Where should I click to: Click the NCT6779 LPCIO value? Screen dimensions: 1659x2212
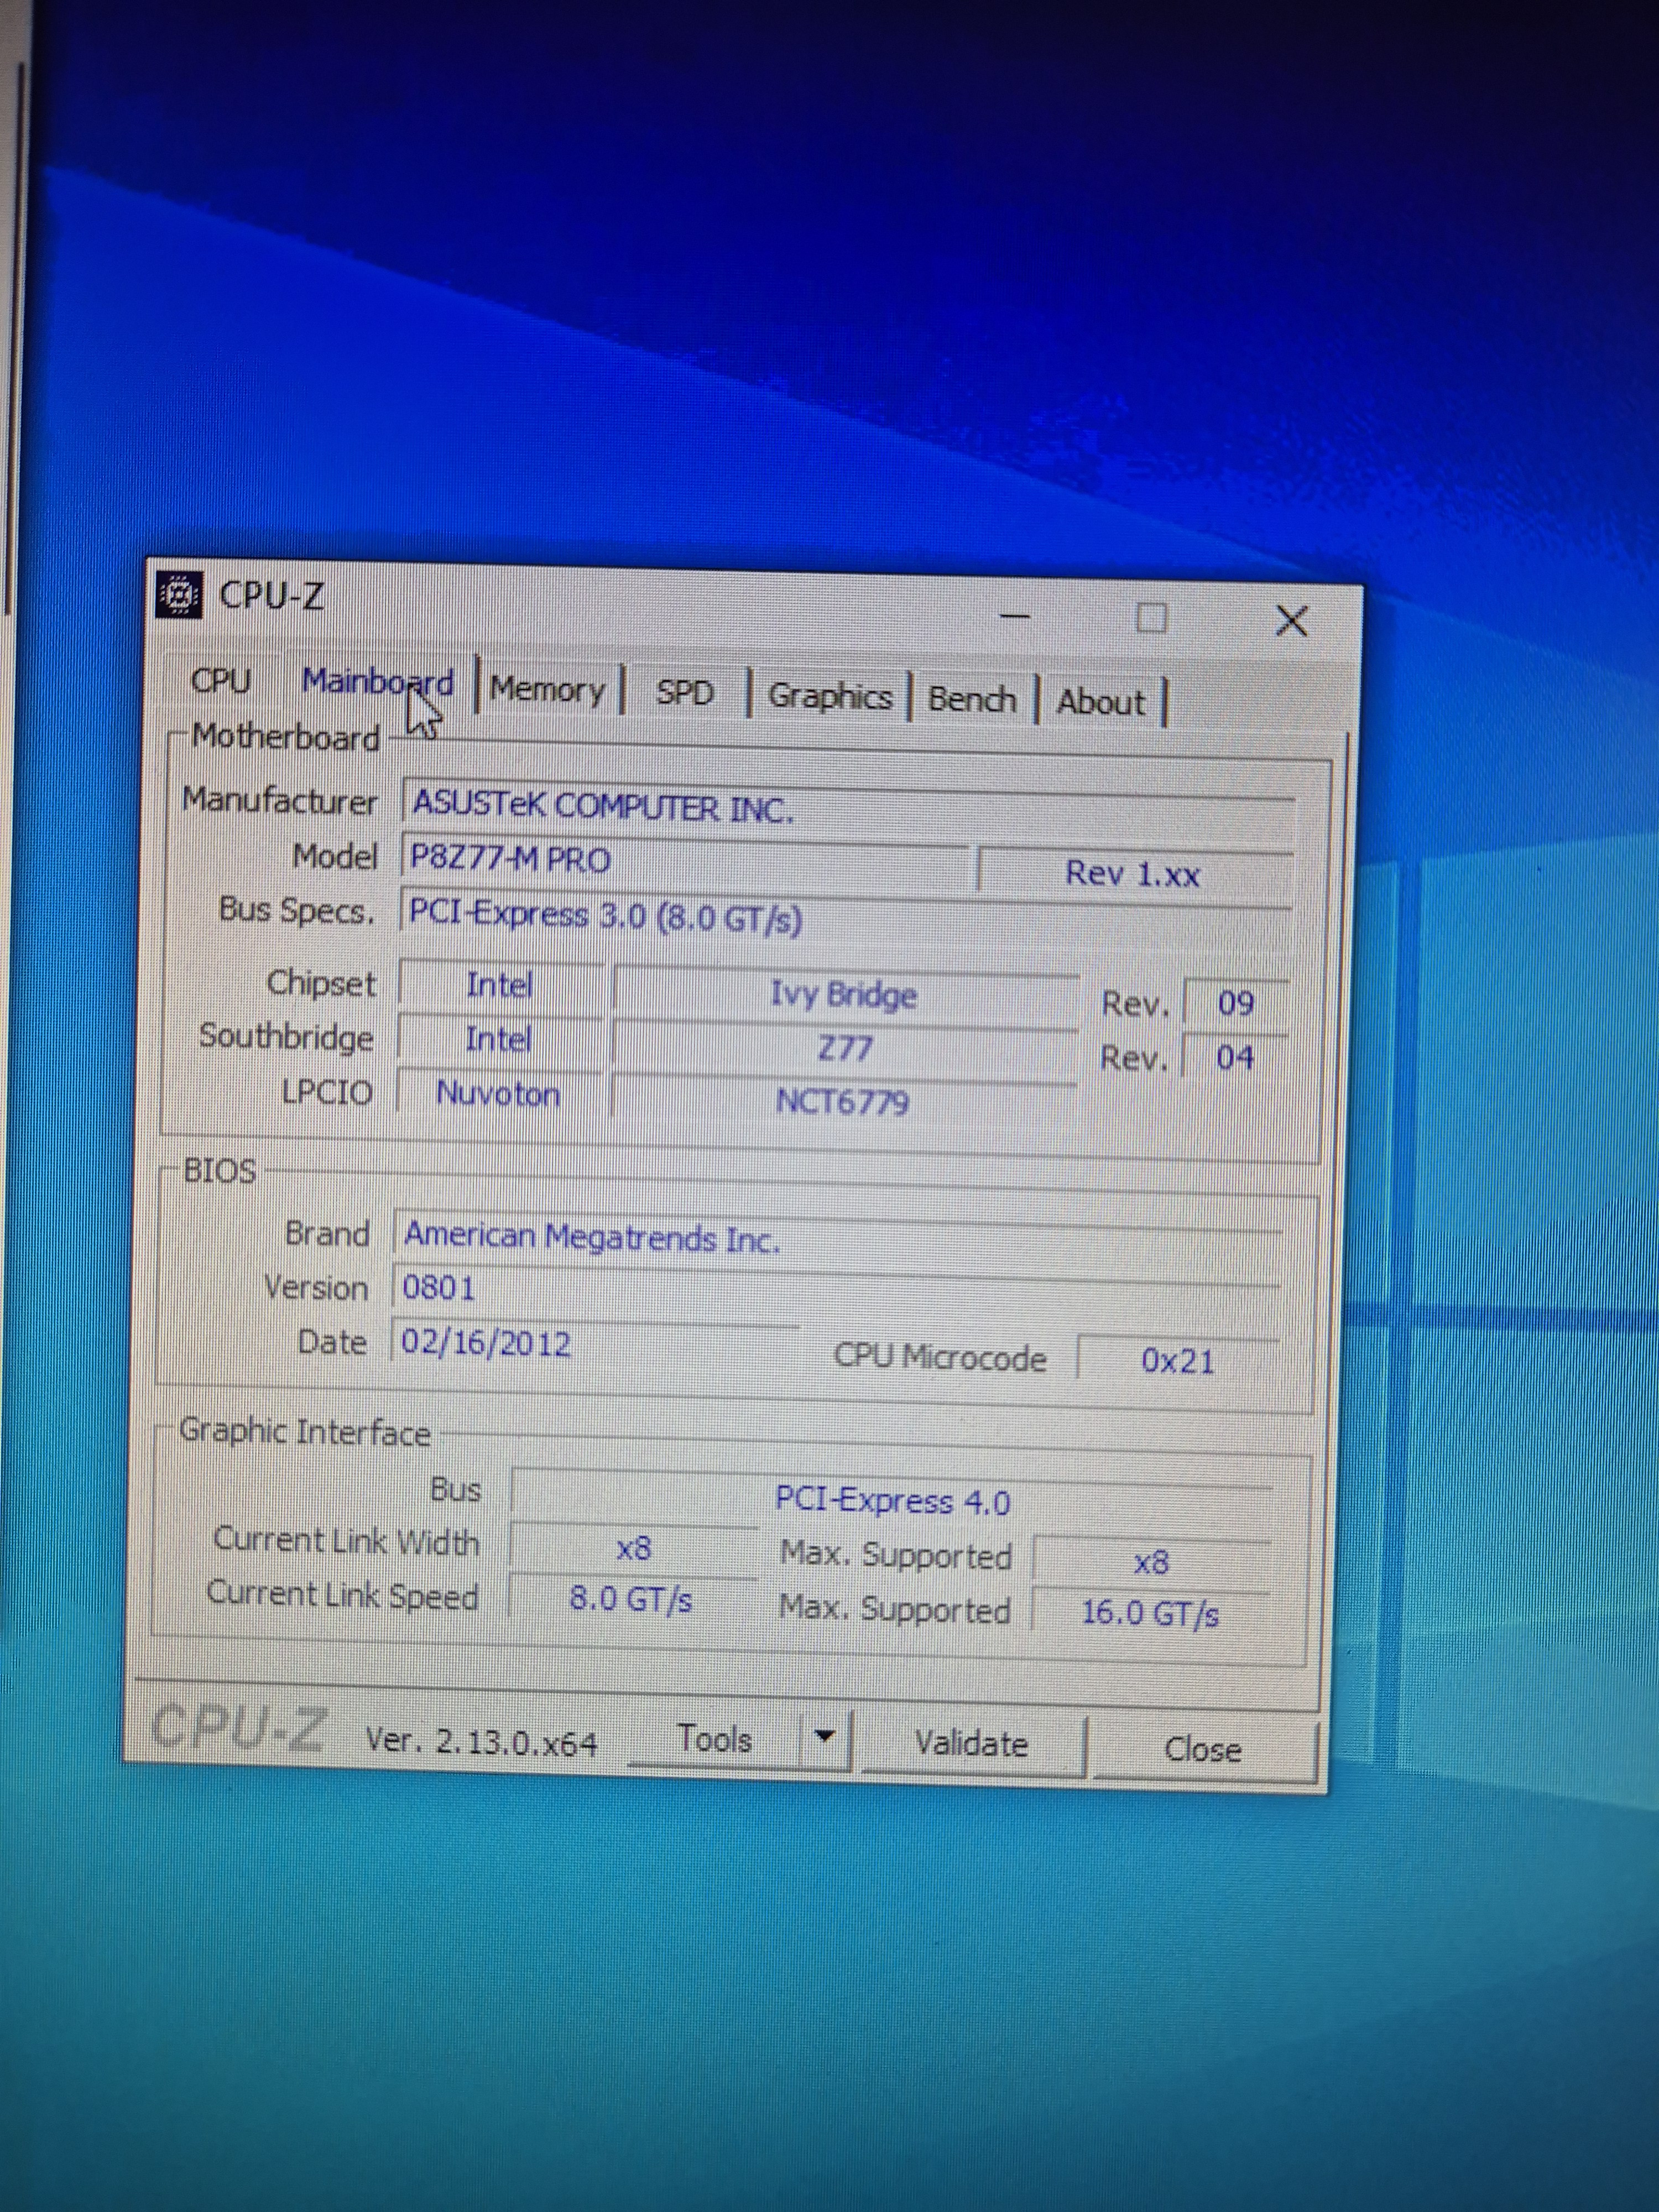(x=843, y=1102)
